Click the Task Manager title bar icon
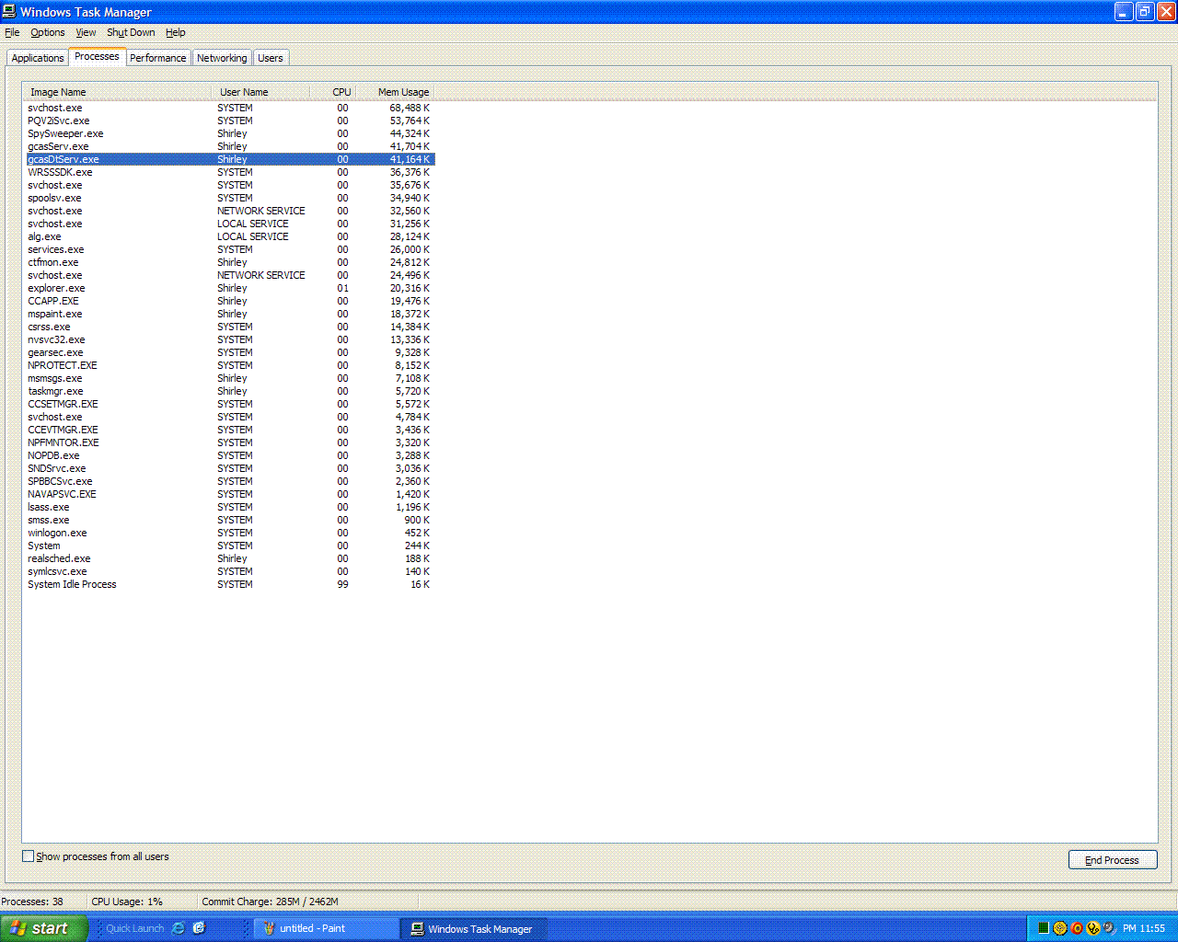 (x=9, y=12)
